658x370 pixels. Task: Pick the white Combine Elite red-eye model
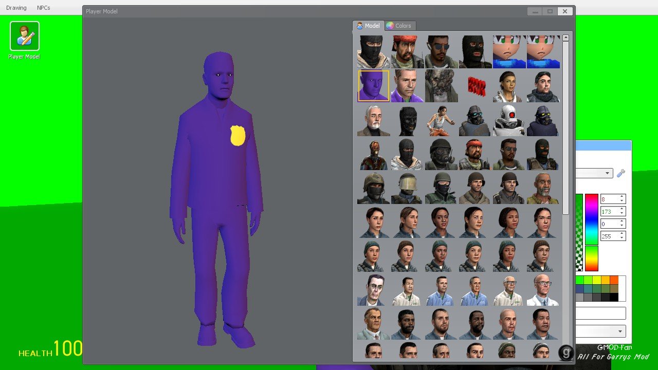coord(509,120)
